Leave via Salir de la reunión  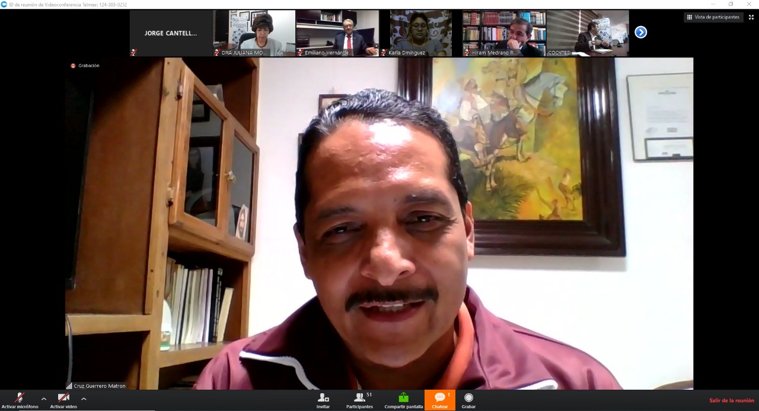[x=732, y=400]
